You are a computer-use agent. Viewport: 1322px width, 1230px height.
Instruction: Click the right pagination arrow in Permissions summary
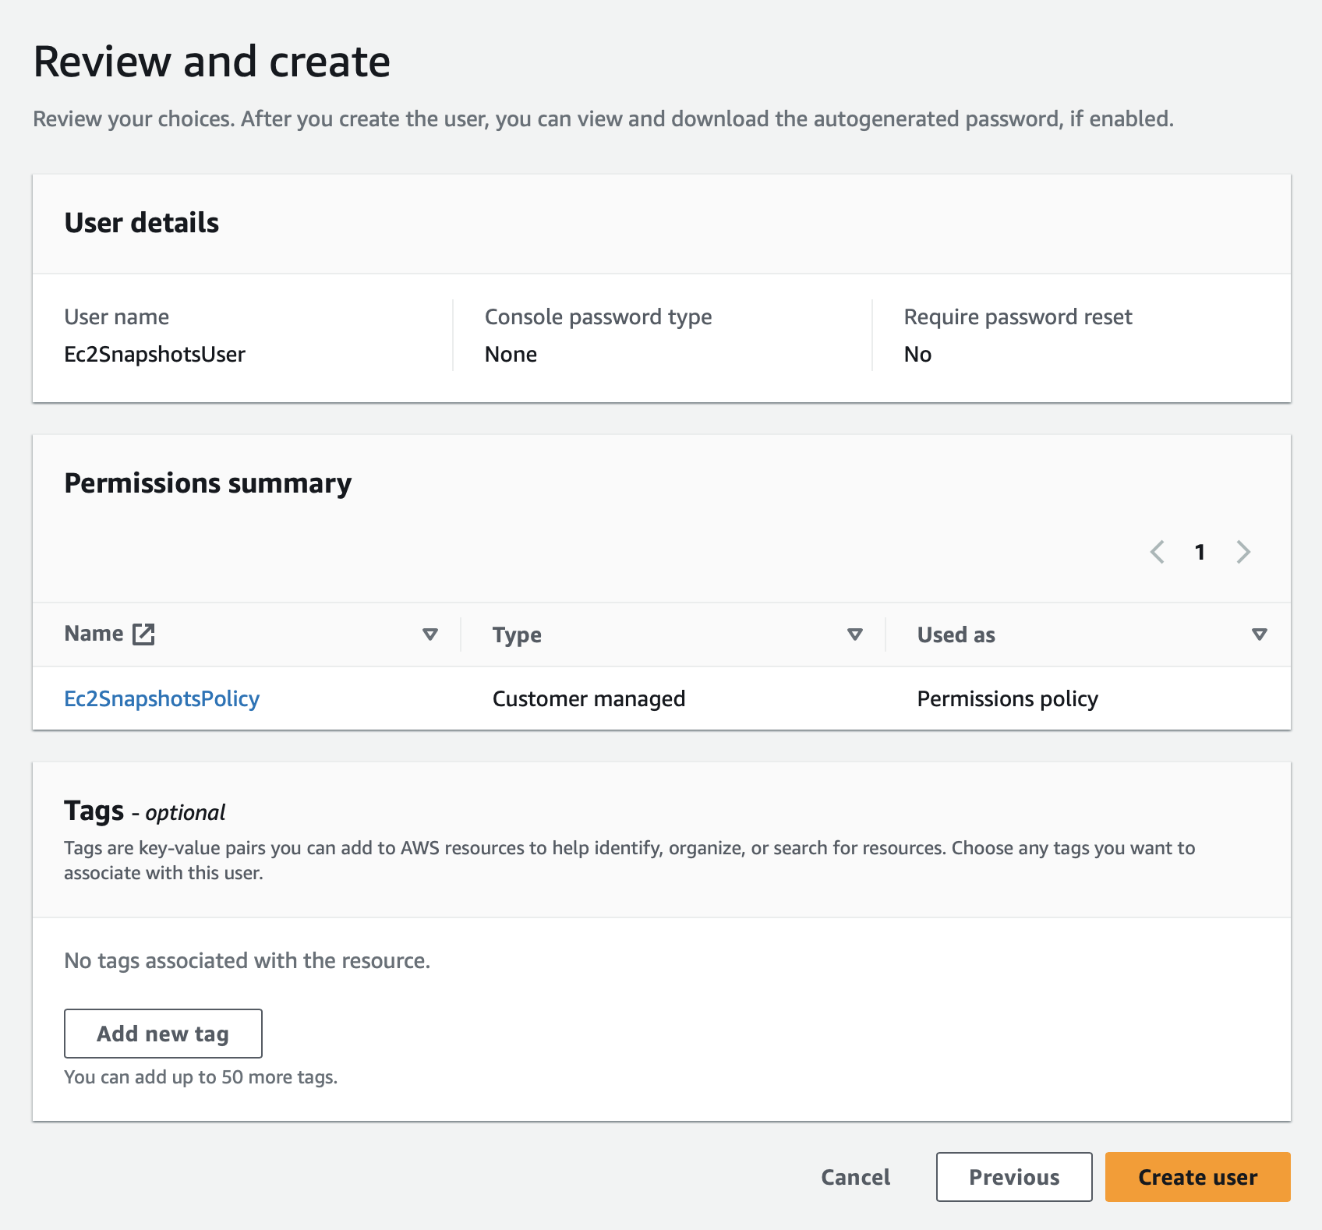(x=1244, y=552)
